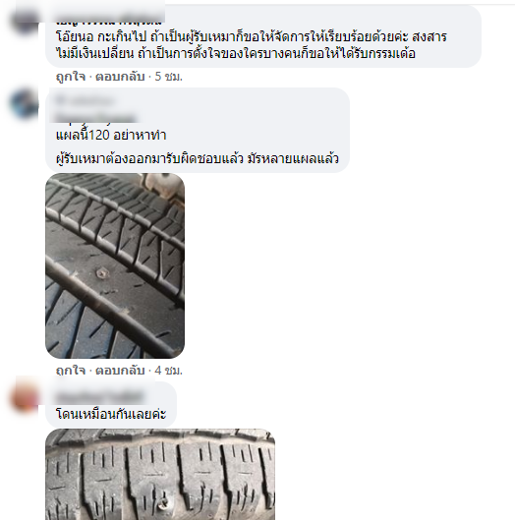Click the avatar beside โดนเหมือนกันเลยค่ะ comment
The height and width of the screenshot is (520, 515).
pos(25,397)
